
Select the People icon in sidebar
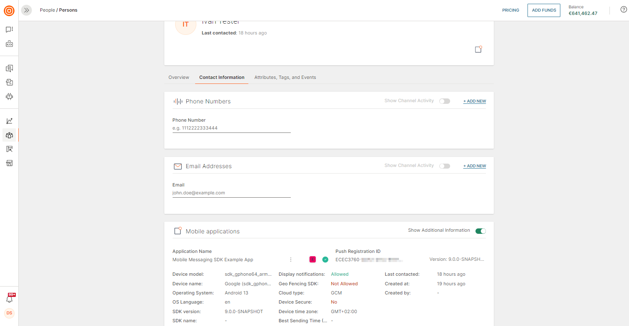(x=9, y=135)
